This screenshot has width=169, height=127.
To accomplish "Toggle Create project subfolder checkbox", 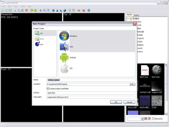I will tap(48, 89).
